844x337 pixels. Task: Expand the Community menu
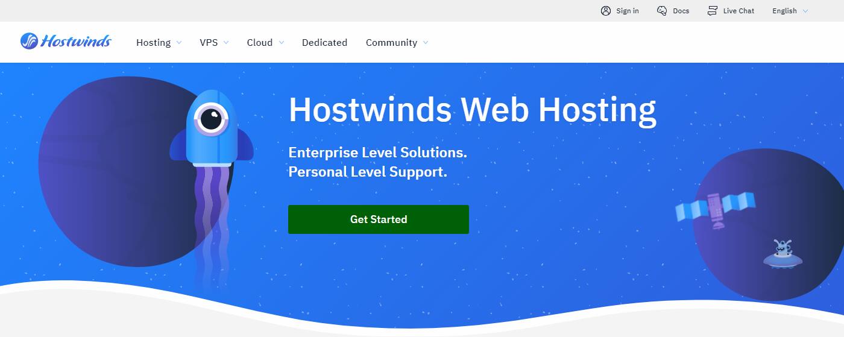[x=397, y=42]
